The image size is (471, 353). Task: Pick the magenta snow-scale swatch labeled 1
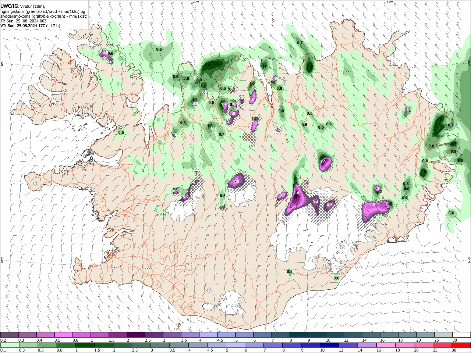(99, 335)
